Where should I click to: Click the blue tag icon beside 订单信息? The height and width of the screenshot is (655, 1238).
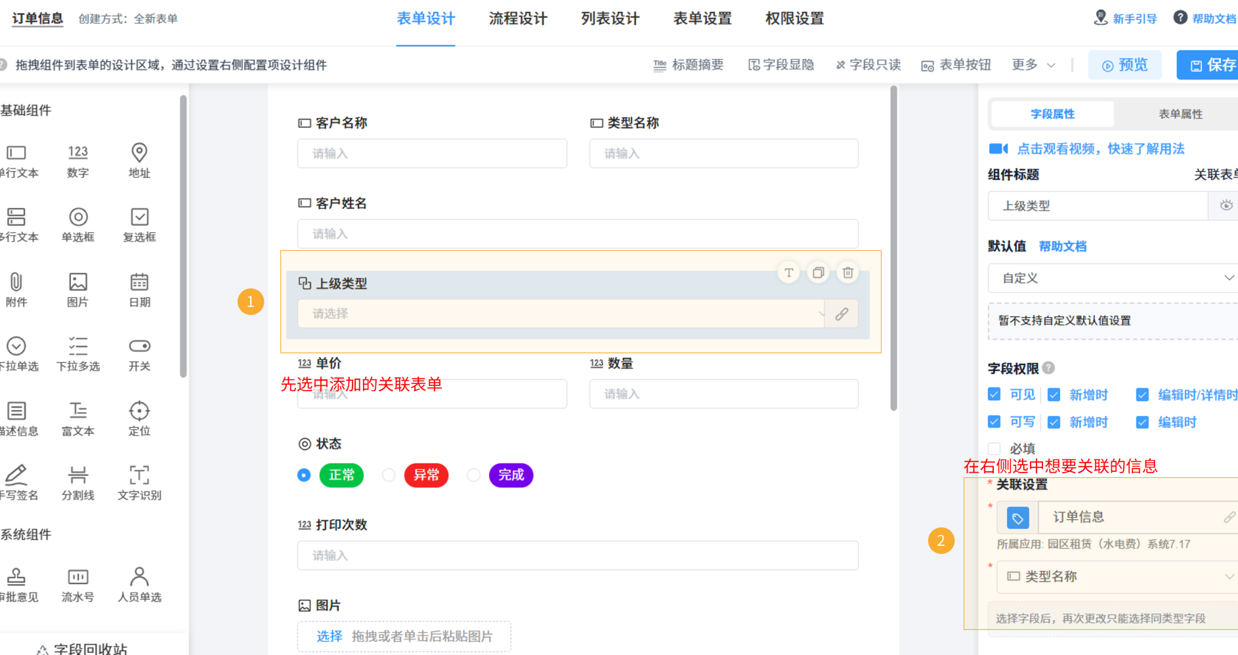[x=1017, y=518]
